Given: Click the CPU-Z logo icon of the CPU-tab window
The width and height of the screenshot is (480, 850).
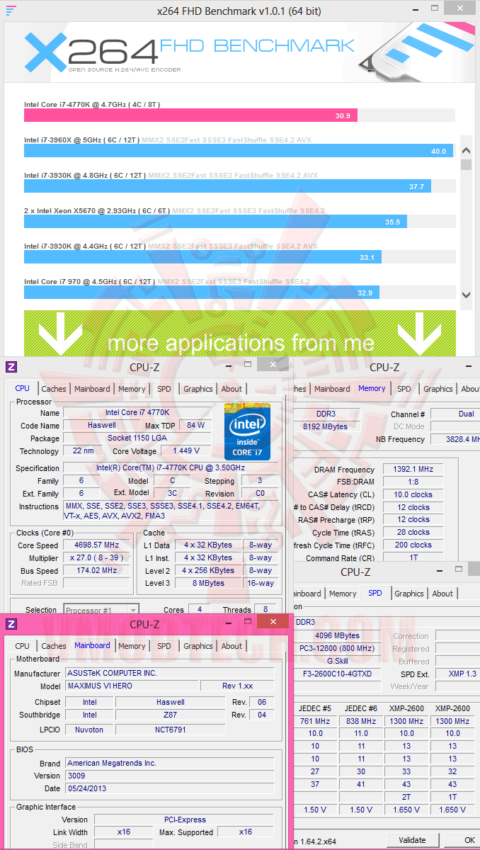Looking at the screenshot, I should [x=11, y=367].
